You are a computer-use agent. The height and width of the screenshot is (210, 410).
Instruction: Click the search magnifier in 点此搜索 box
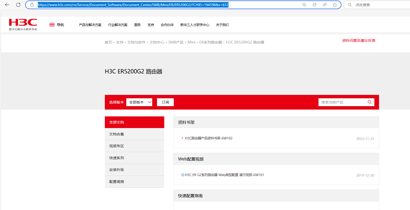(350, 5)
